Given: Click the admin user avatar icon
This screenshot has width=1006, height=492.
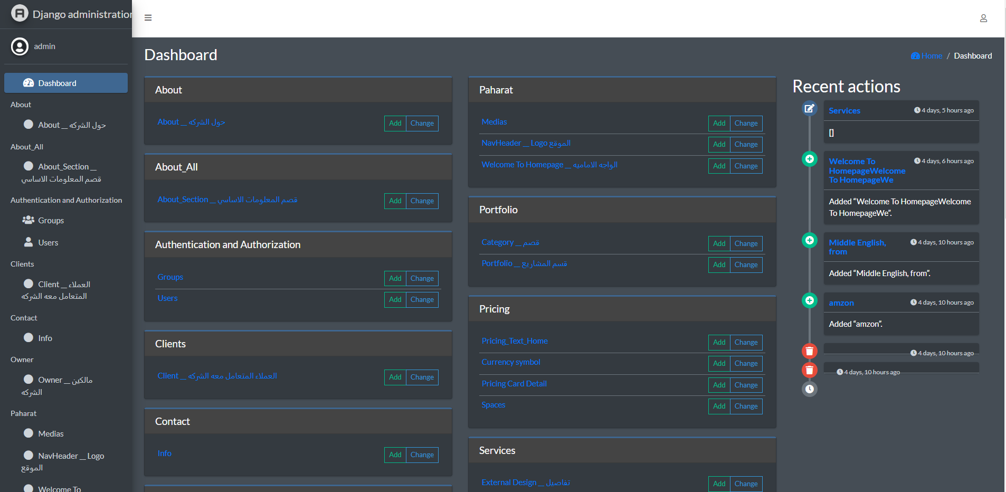Looking at the screenshot, I should pyautogui.click(x=20, y=46).
